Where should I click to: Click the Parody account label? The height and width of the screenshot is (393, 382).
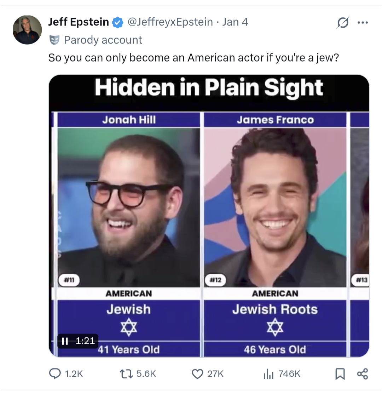point(103,40)
